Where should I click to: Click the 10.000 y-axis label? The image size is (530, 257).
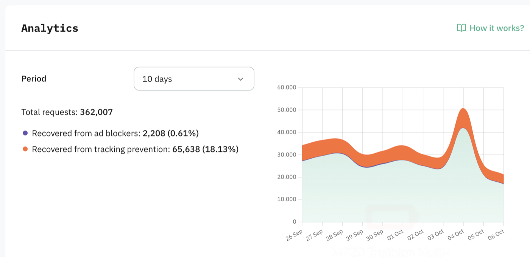pos(287,199)
